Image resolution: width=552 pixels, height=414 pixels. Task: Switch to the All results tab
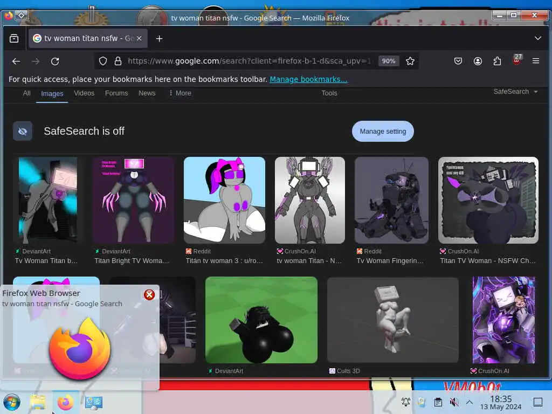27,93
